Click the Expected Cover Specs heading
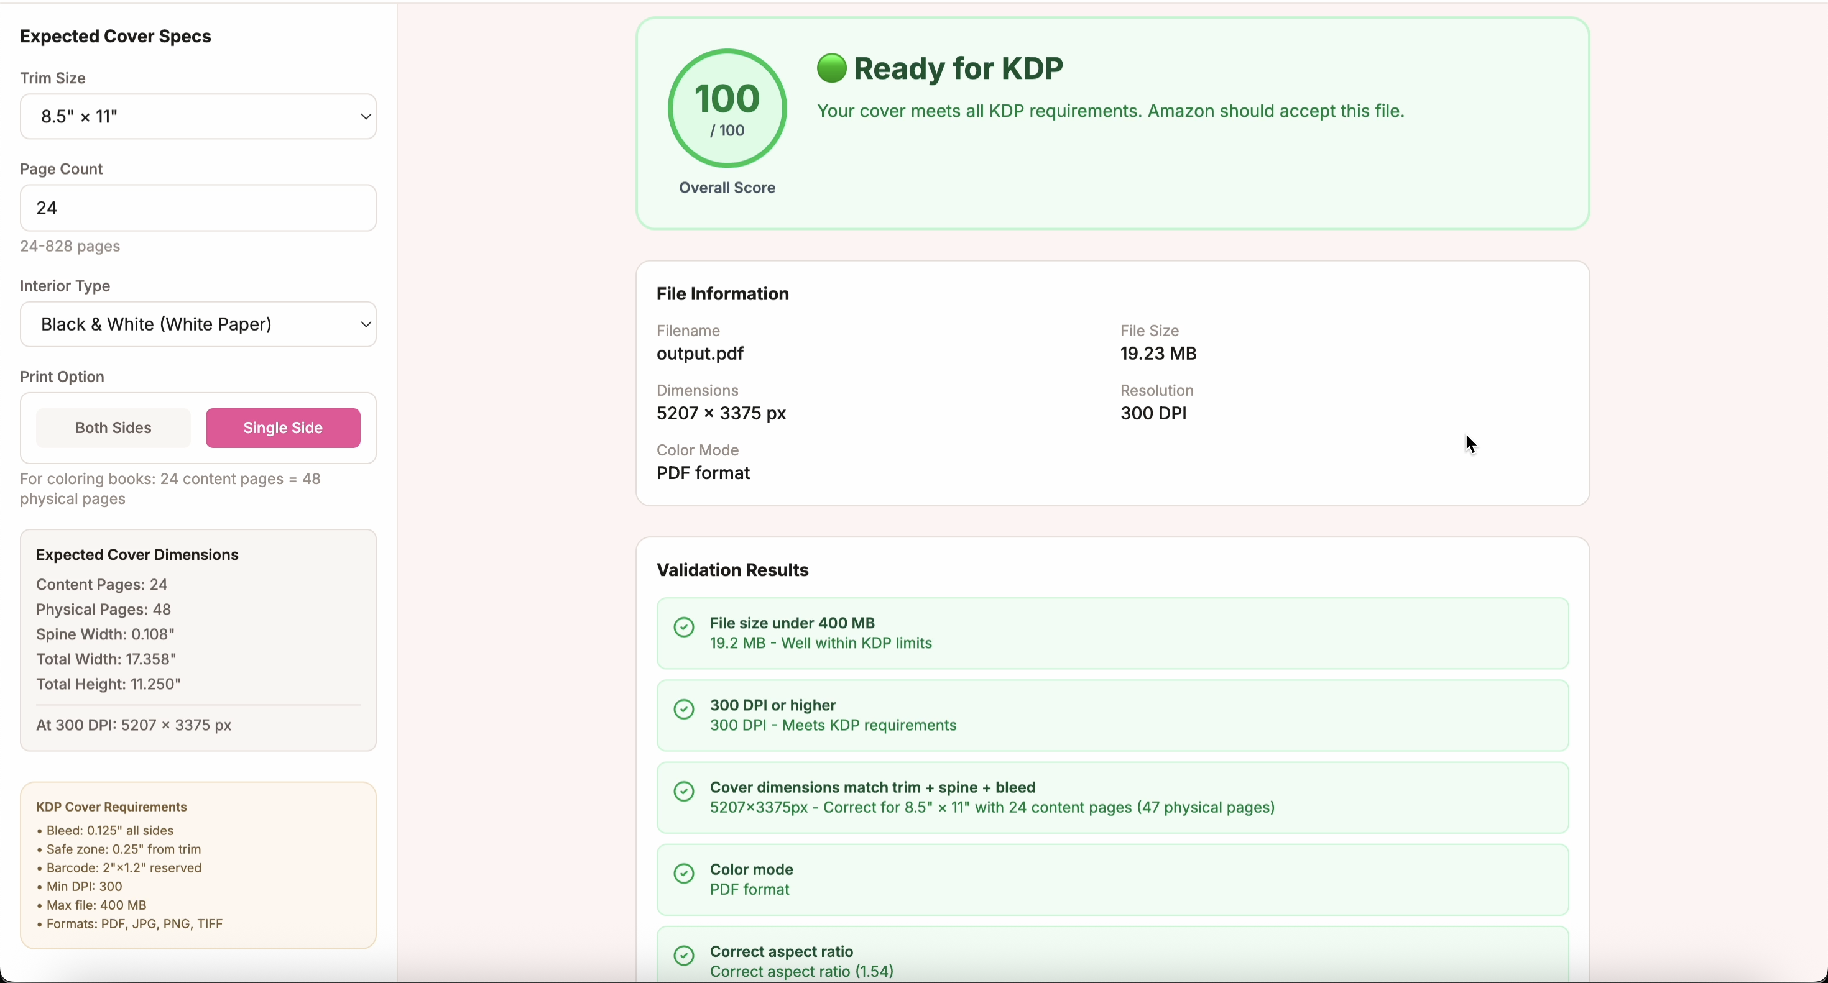Viewport: 1828px width, 983px height. point(116,36)
